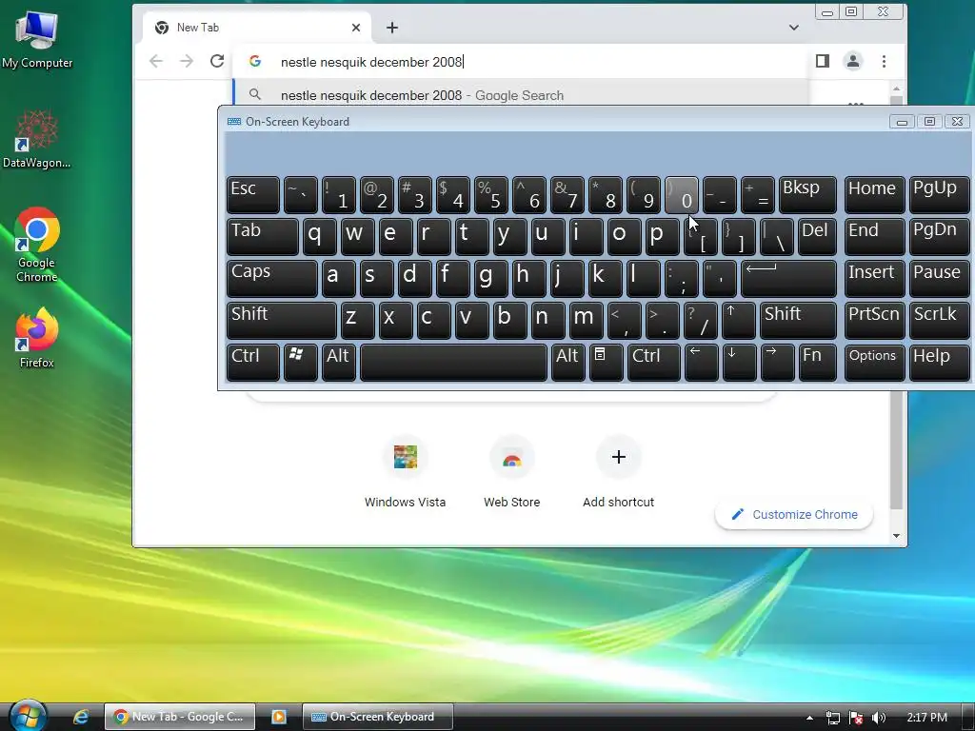The image size is (975, 731).
Task: Toggle the right Ctrl key
Action: [653, 363]
